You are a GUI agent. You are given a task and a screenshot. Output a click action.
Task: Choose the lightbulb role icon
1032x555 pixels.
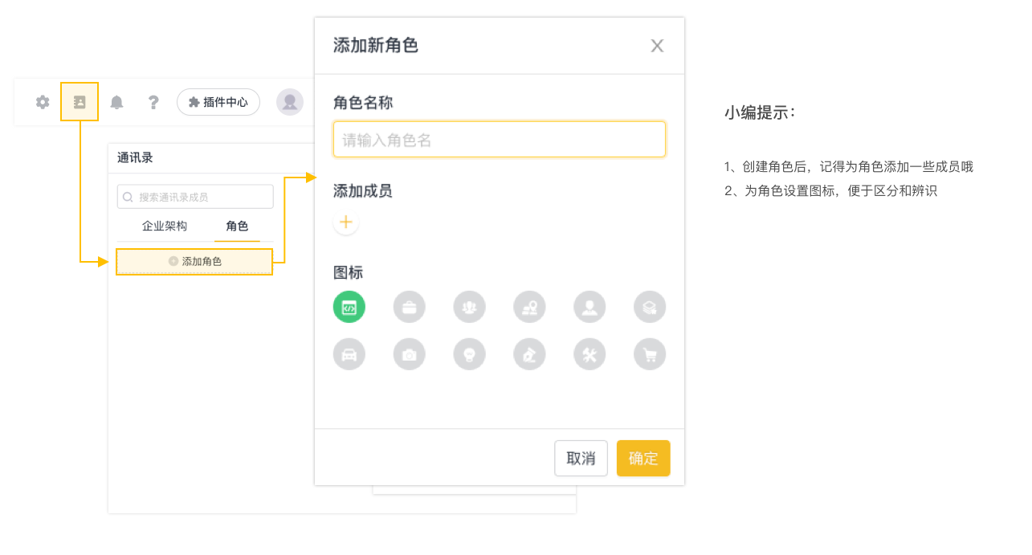469,354
